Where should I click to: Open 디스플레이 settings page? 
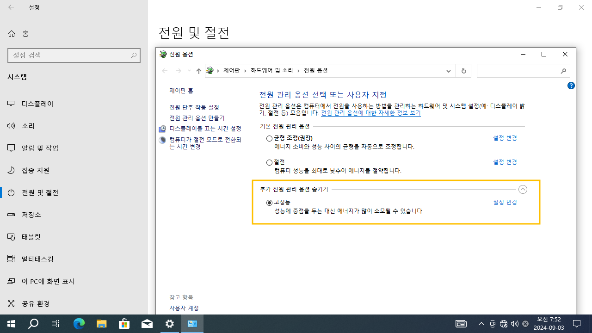click(74, 104)
